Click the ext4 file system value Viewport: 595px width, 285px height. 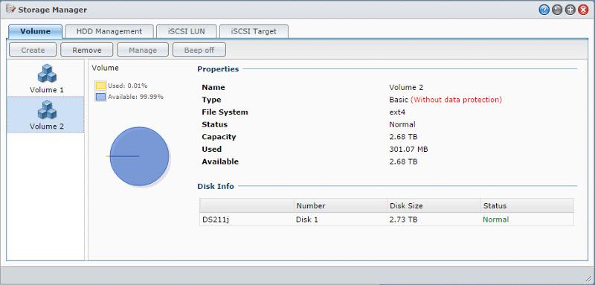[x=397, y=112]
